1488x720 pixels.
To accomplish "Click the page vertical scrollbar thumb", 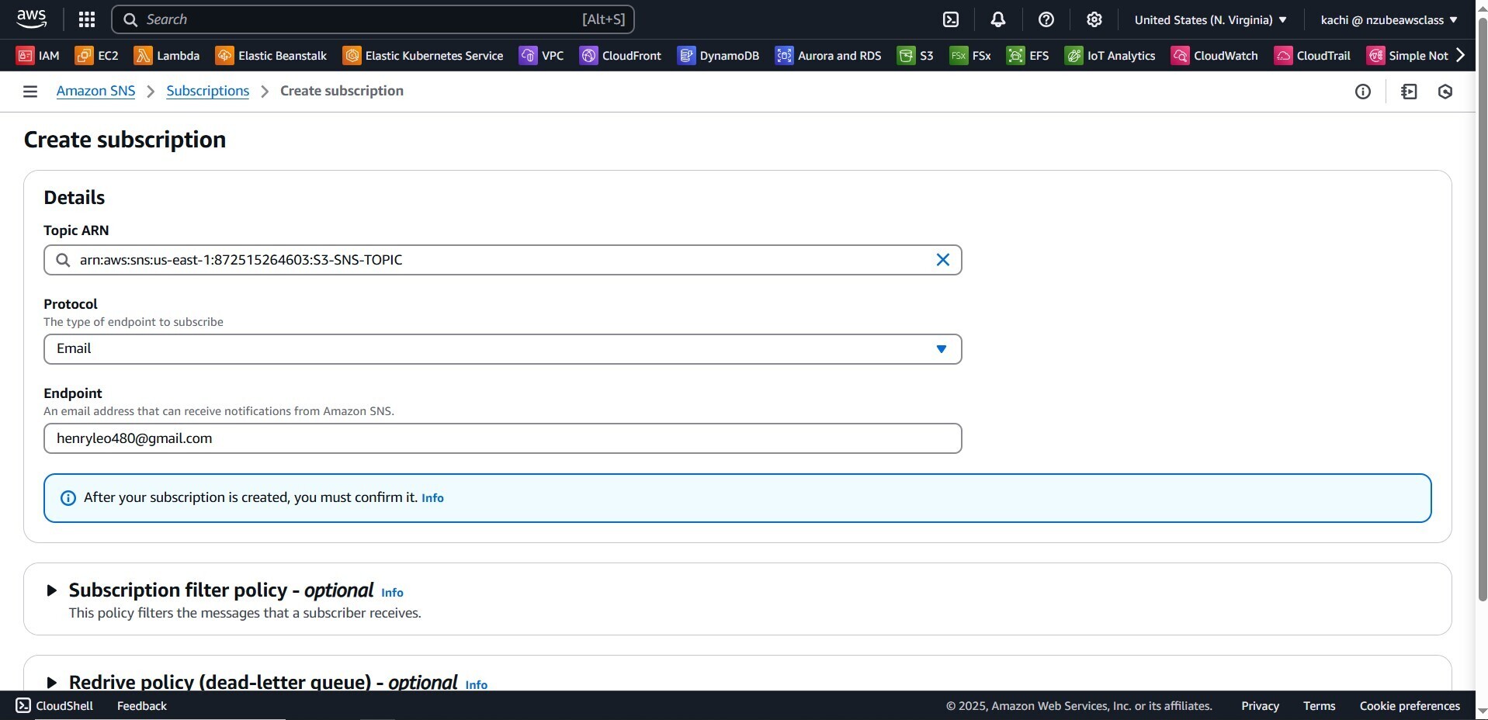I will click(1482, 309).
